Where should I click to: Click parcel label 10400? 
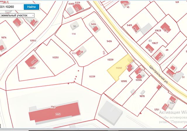(71, 4)
